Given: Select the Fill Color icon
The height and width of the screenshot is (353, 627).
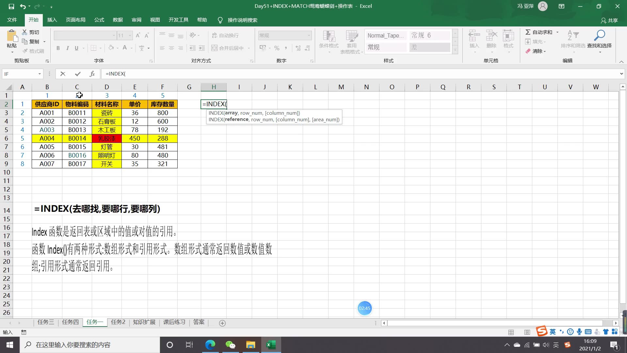Looking at the screenshot, I should pos(111,47).
